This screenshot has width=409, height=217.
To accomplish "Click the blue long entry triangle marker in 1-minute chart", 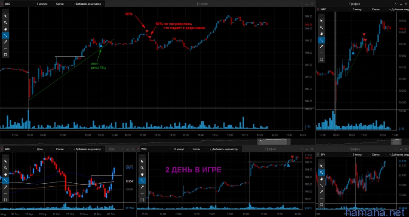I will (101, 46).
